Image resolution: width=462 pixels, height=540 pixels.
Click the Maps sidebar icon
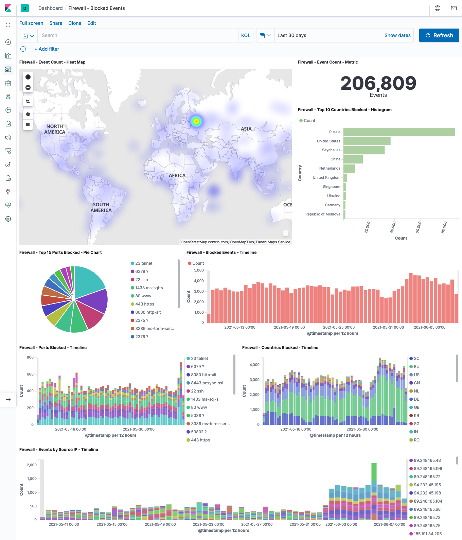[x=8, y=97]
